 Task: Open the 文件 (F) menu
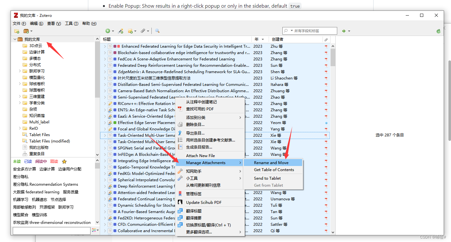(x=19, y=24)
